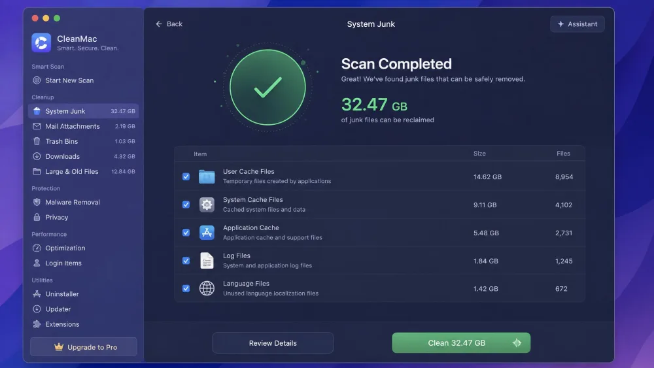Click the Extensions puzzle piece icon
This screenshot has height=368, width=654.
coord(37,324)
